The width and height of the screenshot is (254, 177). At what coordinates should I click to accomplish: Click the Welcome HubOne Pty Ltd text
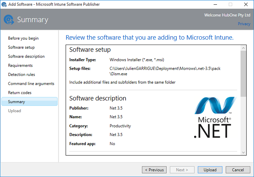click(227, 15)
